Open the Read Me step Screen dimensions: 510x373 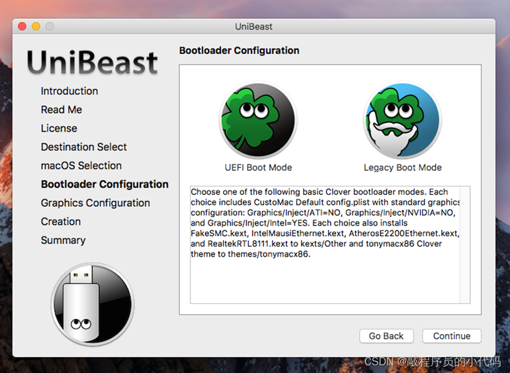click(61, 110)
